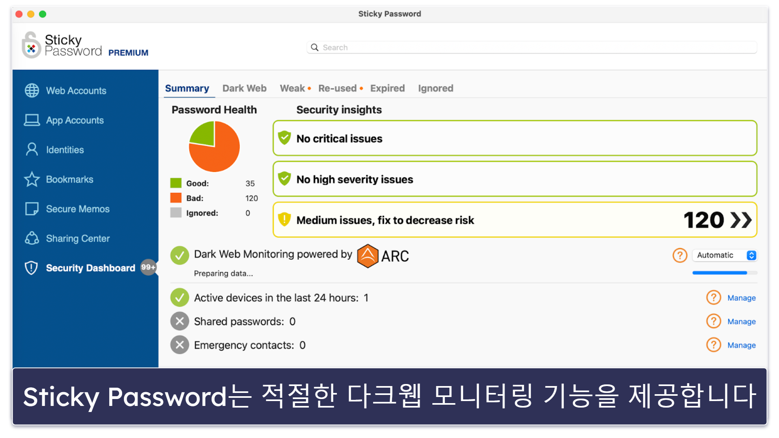Click the 'Password Health' heading
This screenshot has width=779, height=438.
pos(214,110)
